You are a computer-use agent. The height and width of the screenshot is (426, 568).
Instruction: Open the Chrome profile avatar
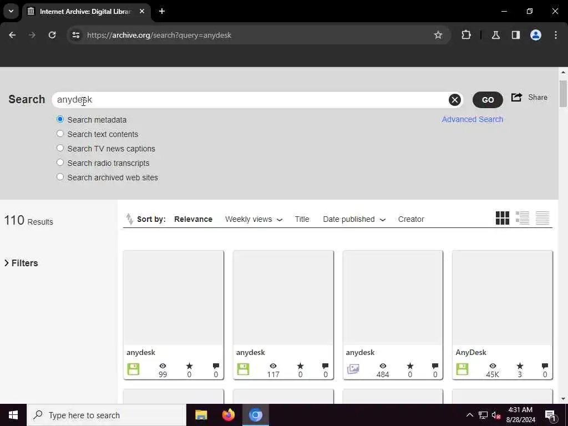pos(536,35)
